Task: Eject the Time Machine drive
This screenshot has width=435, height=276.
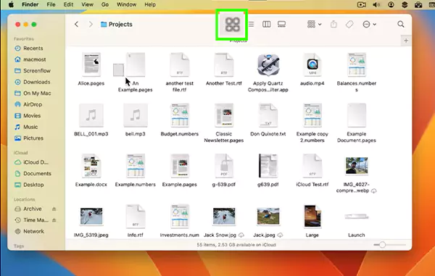Action: (x=54, y=220)
